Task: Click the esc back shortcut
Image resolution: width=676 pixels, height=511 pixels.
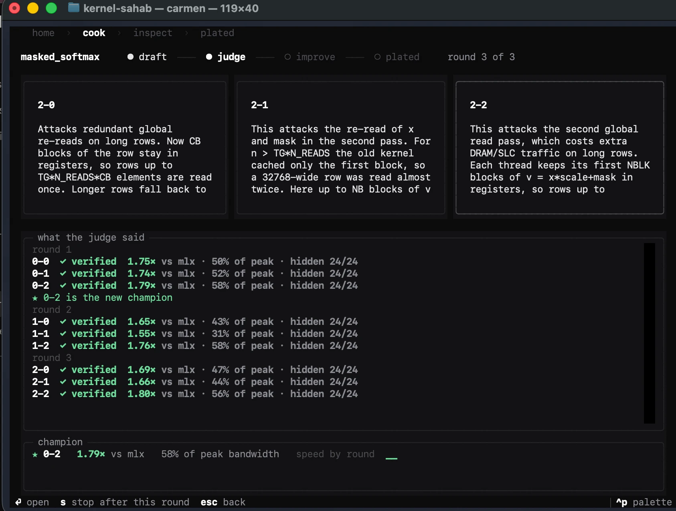Action: point(223,502)
